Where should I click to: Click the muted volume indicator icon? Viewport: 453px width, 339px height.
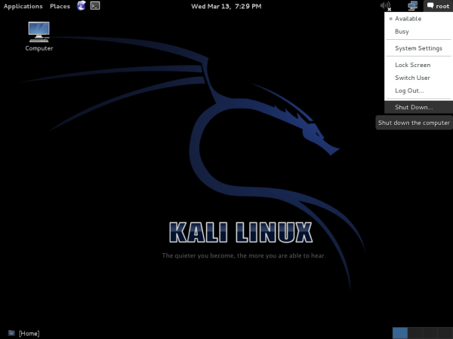[385, 6]
